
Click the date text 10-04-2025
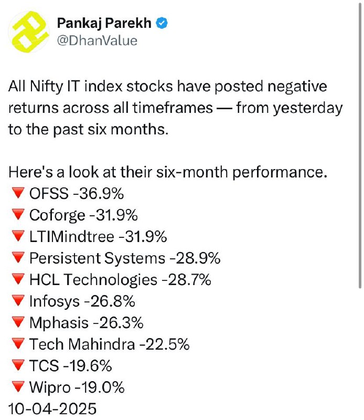[x=52, y=409]
